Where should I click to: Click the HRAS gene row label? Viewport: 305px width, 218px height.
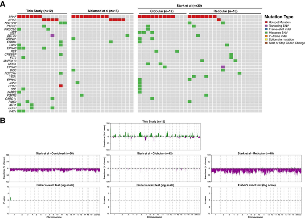(x=13, y=86)
